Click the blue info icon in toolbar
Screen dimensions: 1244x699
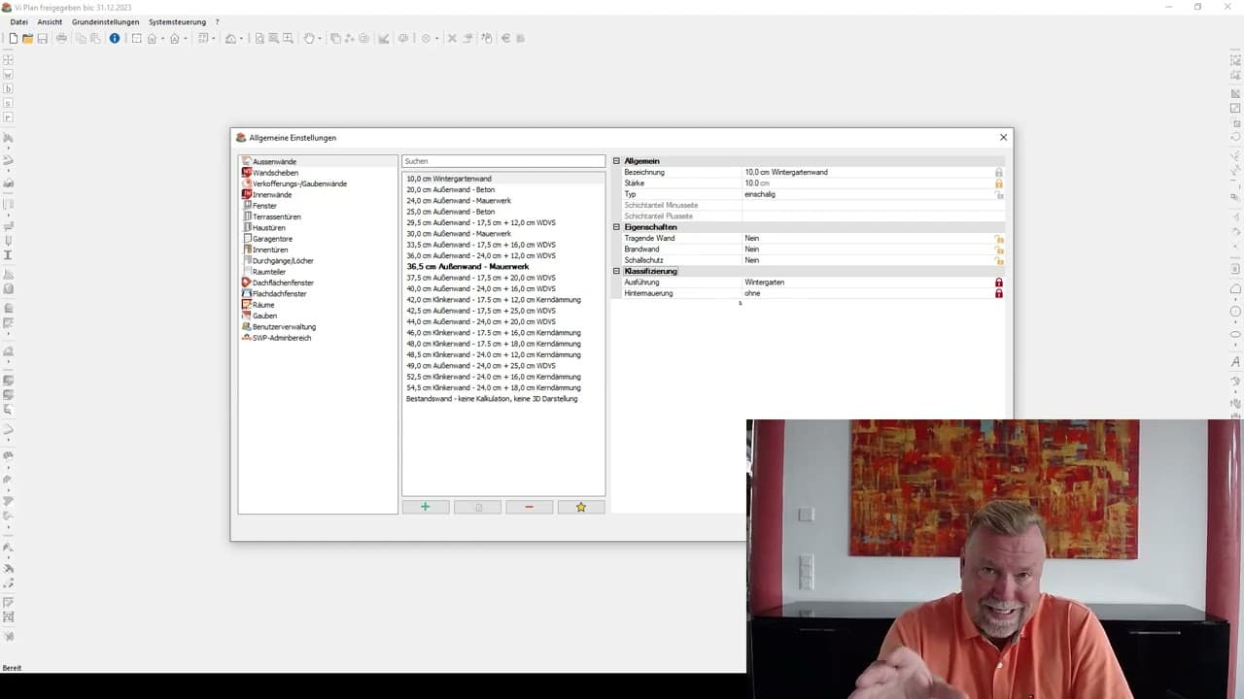115,39
